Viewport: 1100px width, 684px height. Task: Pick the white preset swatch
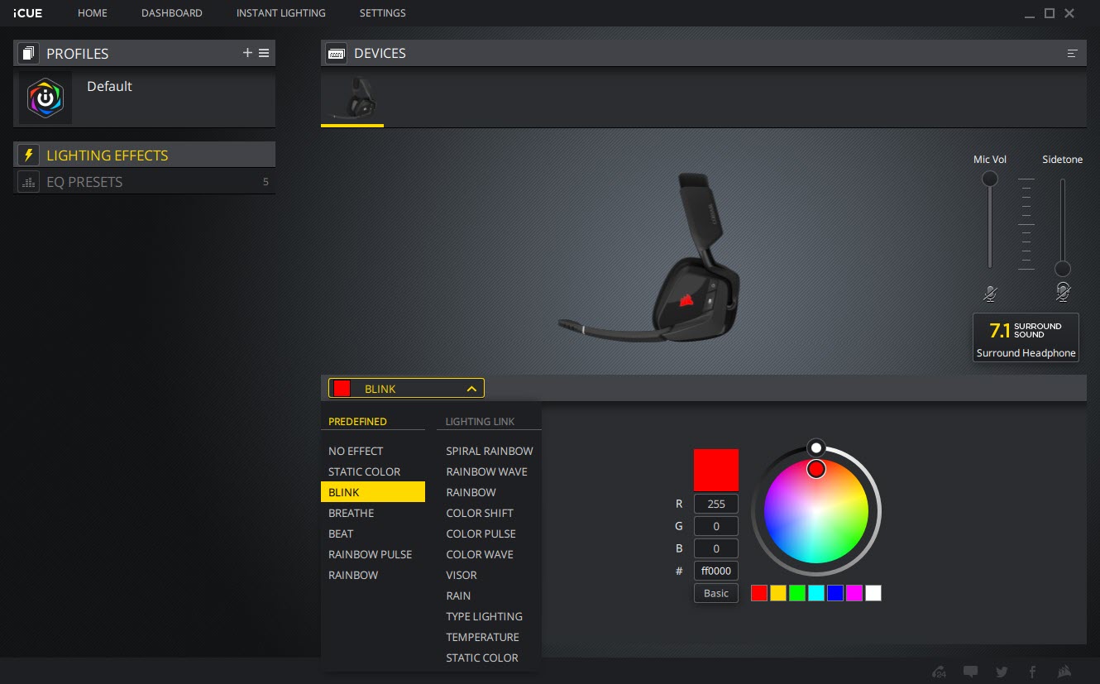pos(873,593)
